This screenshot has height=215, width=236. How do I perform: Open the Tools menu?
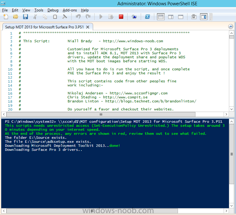pyautogui.click(x=39, y=10)
